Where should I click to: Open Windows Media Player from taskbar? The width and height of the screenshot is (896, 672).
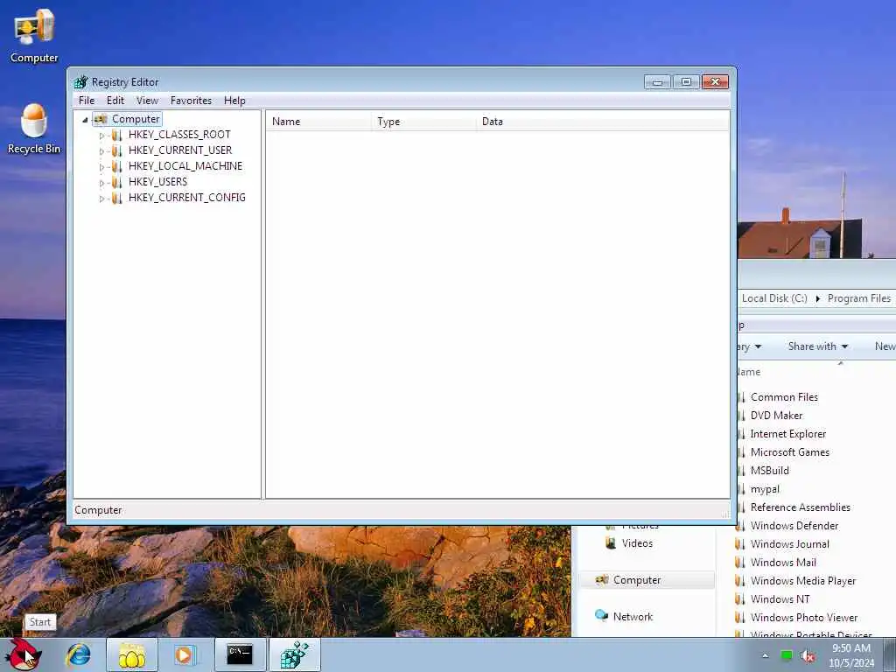click(x=185, y=654)
